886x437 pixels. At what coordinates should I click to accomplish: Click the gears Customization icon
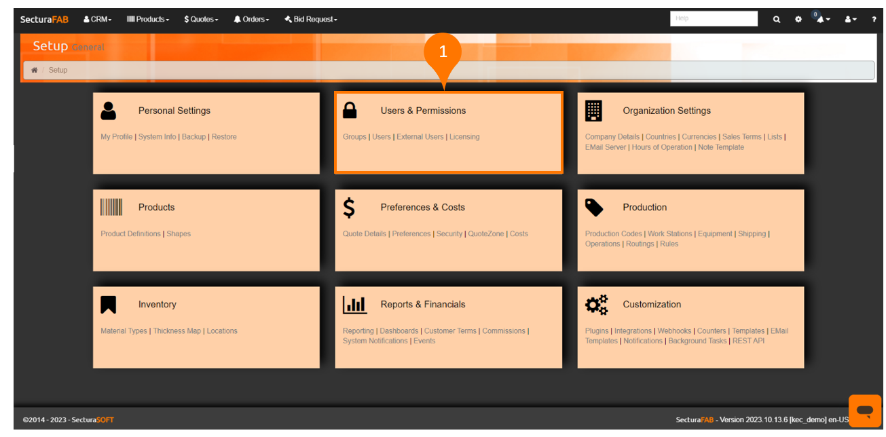point(596,305)
